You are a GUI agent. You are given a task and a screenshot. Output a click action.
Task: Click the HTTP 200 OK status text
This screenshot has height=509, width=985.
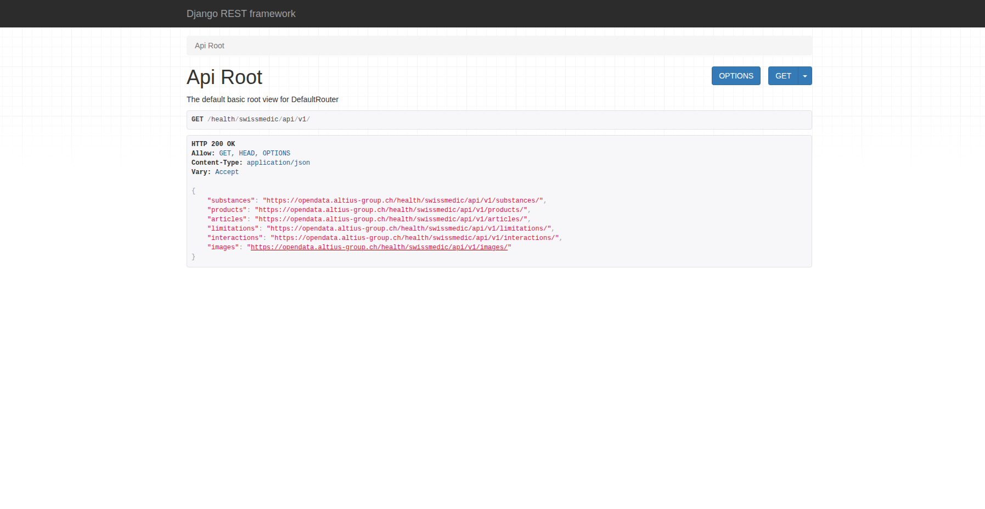(213, 144)
